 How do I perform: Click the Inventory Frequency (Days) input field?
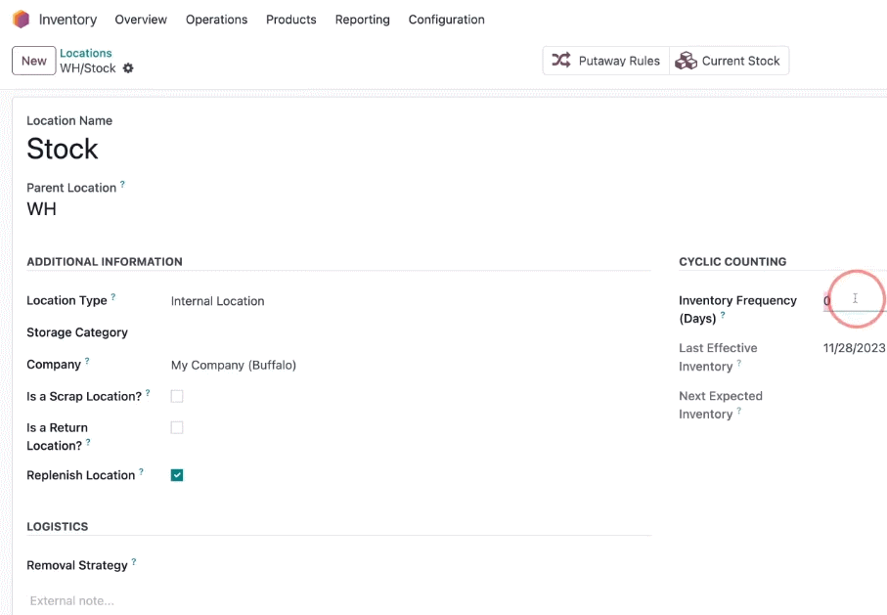click(854, 301)
